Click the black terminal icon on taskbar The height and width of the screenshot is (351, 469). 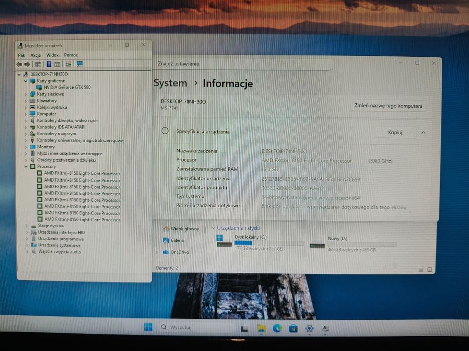(x=244, y=329)
